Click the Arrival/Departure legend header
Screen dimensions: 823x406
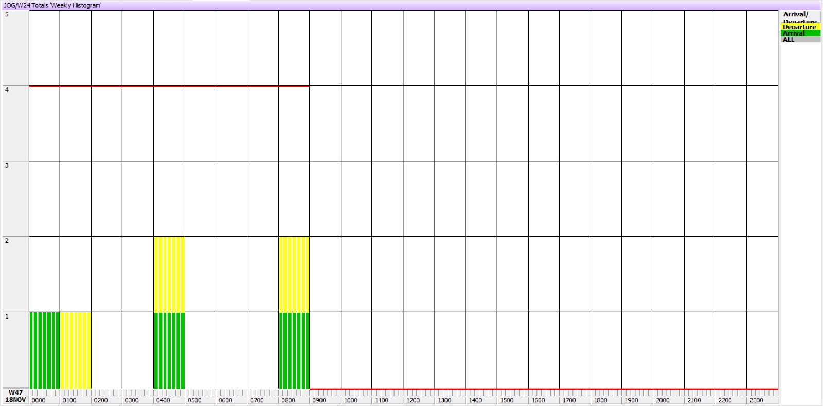tap(799, 17)
